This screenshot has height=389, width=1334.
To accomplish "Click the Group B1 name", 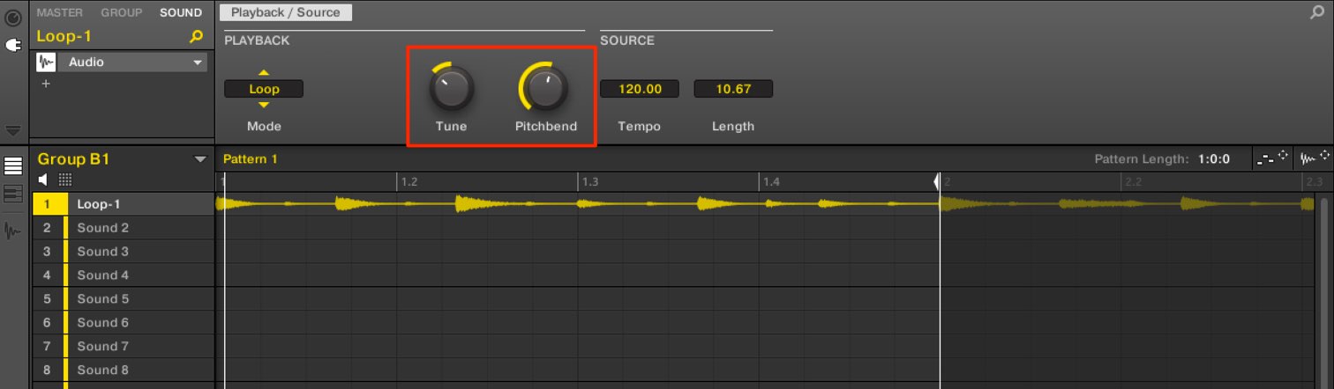I will click(73, 160).
